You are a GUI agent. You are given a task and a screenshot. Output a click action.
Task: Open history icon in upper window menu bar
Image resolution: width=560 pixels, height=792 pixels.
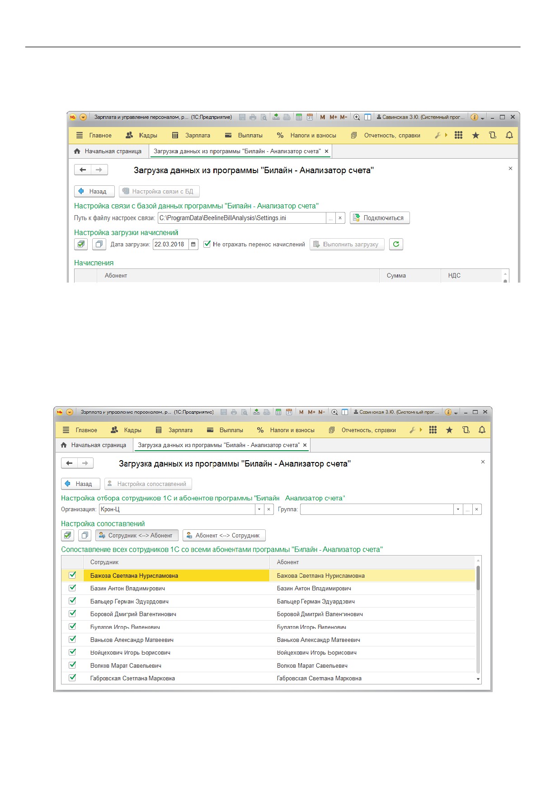coord(493,135)
